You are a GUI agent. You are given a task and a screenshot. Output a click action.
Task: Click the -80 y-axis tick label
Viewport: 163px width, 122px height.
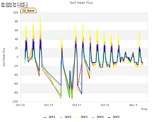pos(16,93)
